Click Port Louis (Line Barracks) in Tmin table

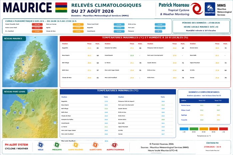(x=126, y=105)
